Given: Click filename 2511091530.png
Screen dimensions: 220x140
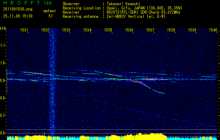Looking at the screenshot, I should pos(18,9).
